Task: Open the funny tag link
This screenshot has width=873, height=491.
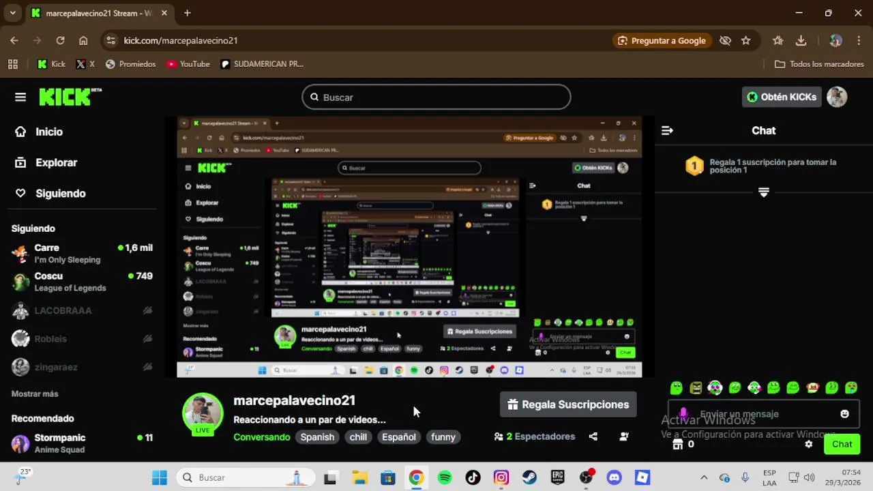Action: 443,437
